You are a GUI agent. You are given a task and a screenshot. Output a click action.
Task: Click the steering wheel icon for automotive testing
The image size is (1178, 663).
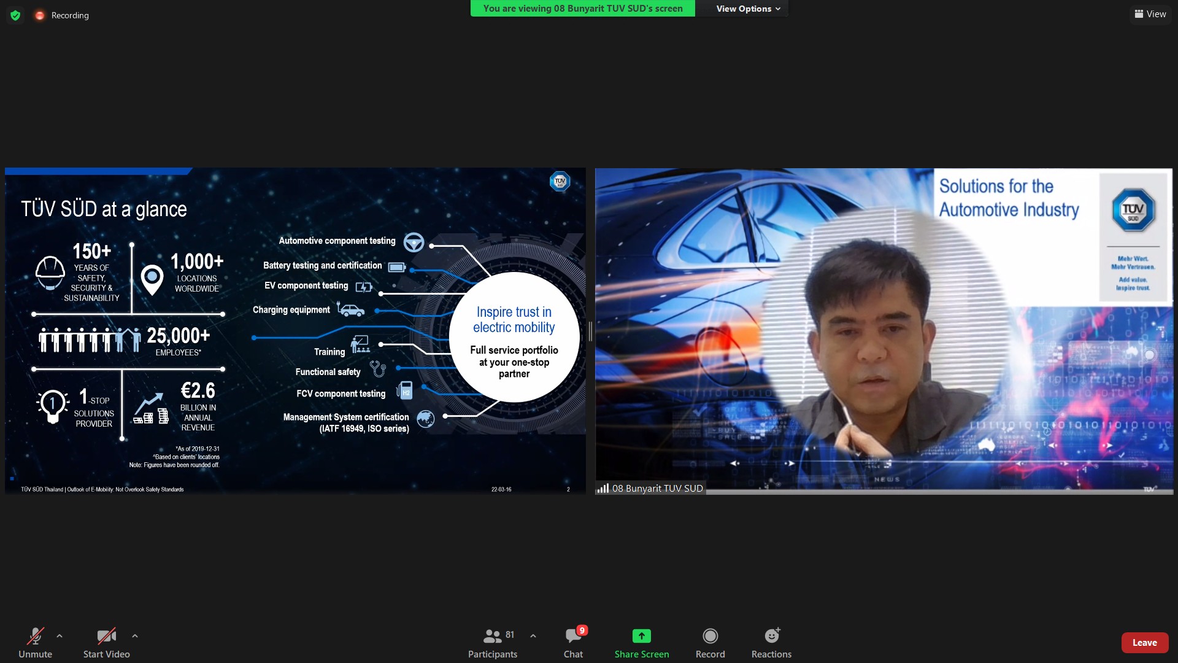pos(414,242)
